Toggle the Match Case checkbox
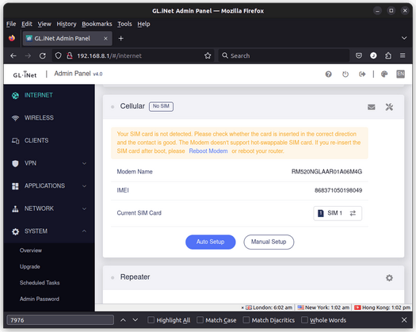The width and height of the screenshot is (416, 332). click(200, 320)
